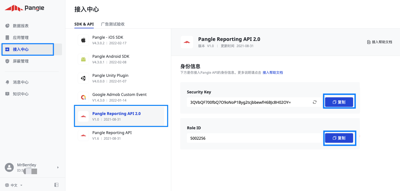Viewport: 400px width, 191px height.
Task: Collapse the sidebar with panel icon
Action: pos(56,185)
